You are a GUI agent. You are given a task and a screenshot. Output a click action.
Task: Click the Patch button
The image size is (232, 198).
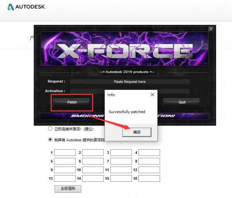[x=72, y=102]
